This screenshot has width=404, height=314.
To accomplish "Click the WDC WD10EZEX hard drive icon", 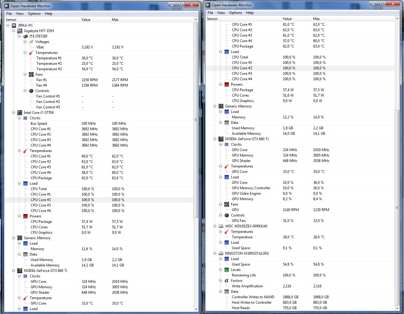I will (221, 226).
